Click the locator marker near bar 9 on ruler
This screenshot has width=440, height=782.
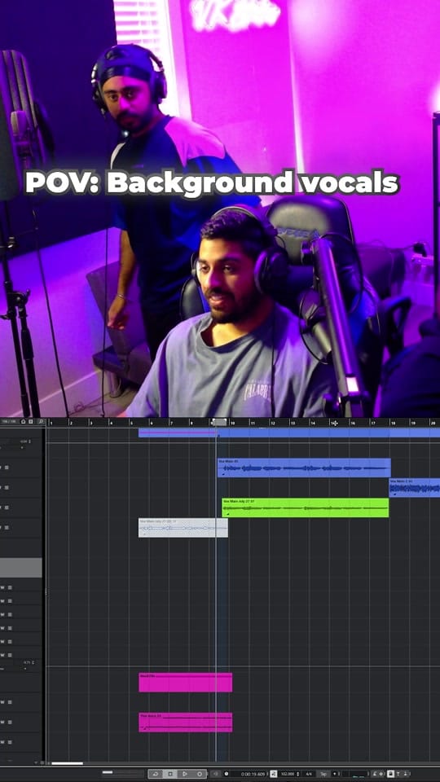[x=219, y=422]
